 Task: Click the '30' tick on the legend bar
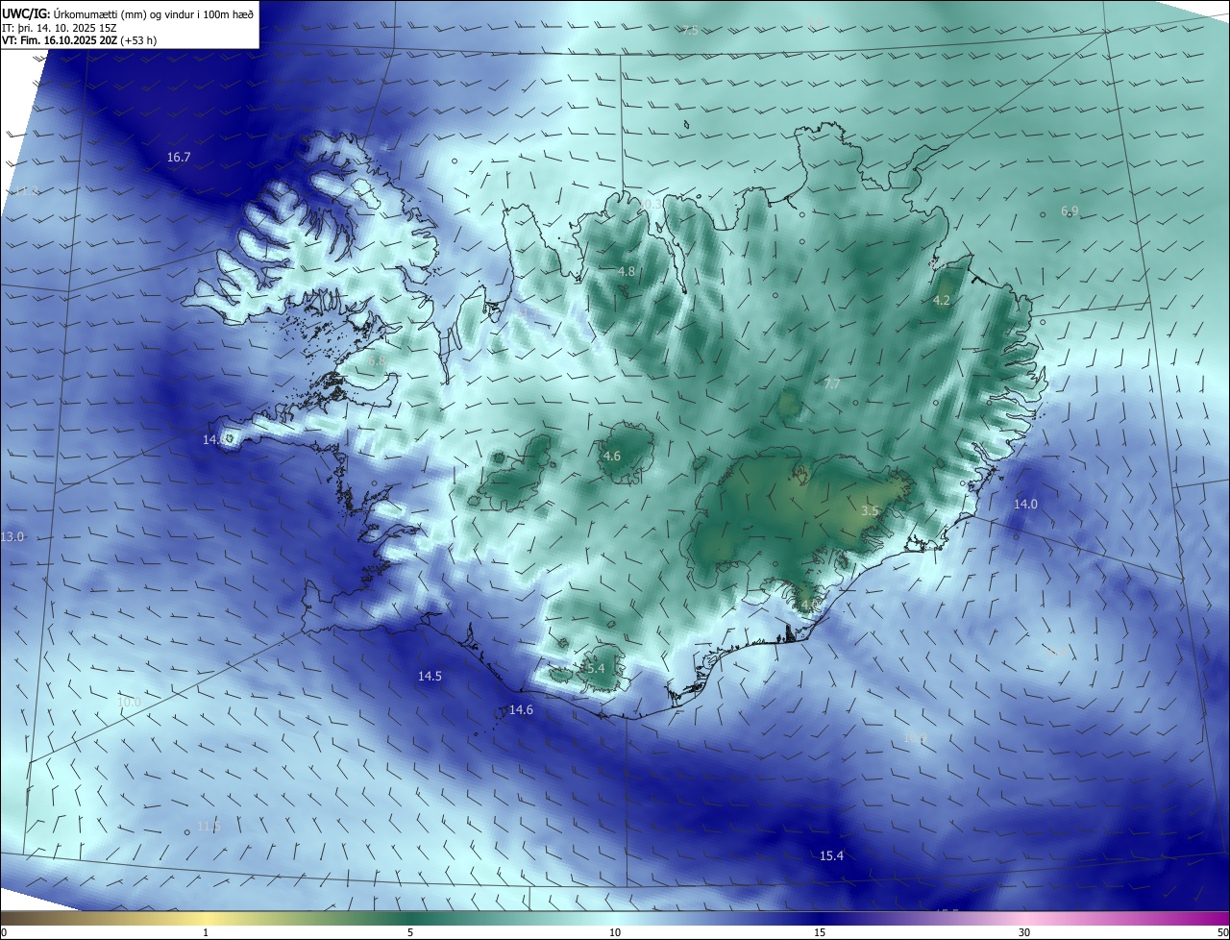1024,933
